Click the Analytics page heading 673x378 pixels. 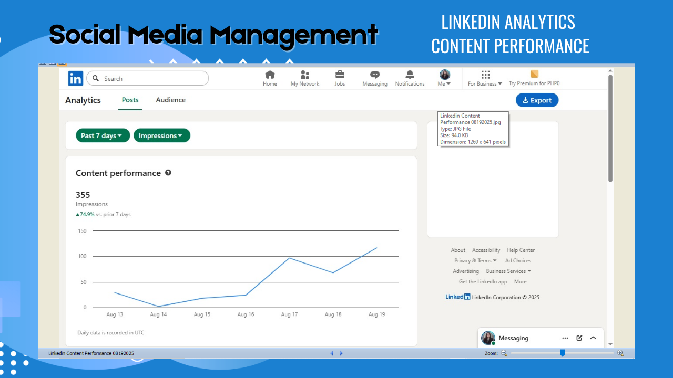coord(83,100)
